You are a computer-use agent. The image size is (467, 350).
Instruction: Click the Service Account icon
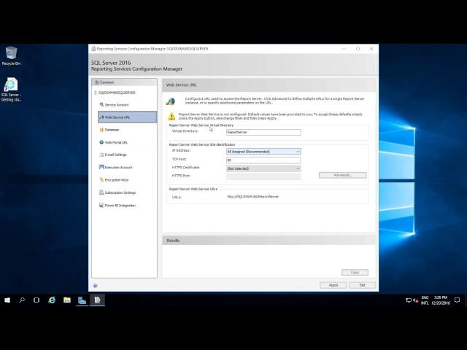(x=101, y=104)
